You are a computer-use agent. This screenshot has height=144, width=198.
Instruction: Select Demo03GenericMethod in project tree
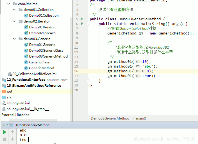48,56
